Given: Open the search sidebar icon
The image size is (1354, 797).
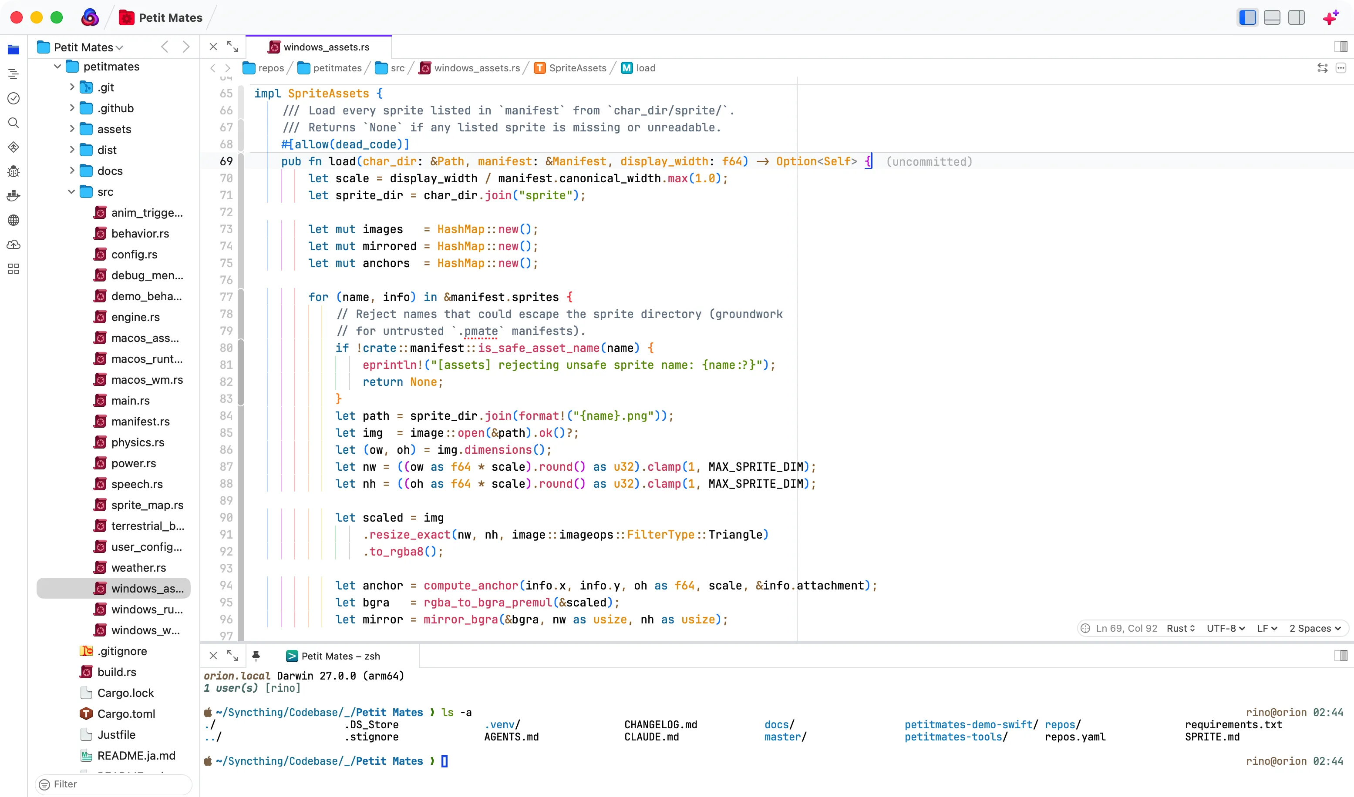Looking at the screenshot, I should point(13,123).
